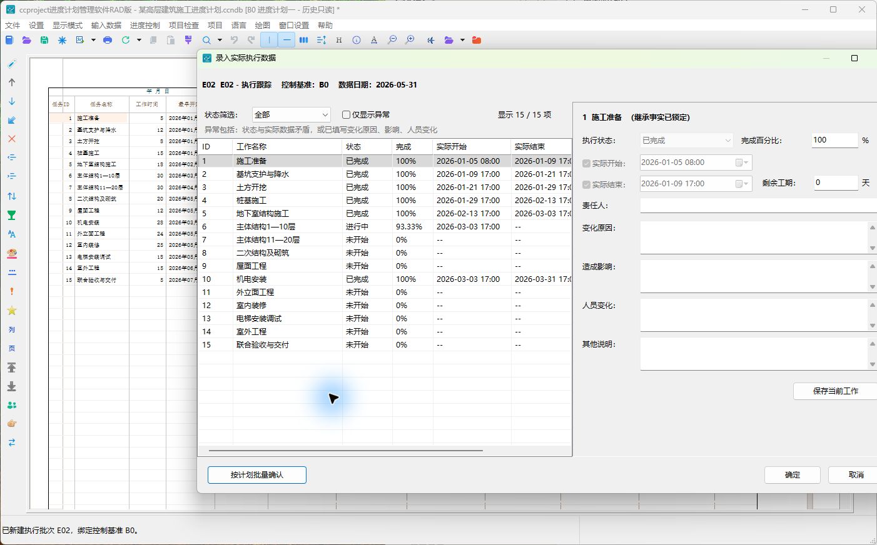Zoom out with the minus magnifier icon
The width and height of the screenshot is (877, 545).
392,40
